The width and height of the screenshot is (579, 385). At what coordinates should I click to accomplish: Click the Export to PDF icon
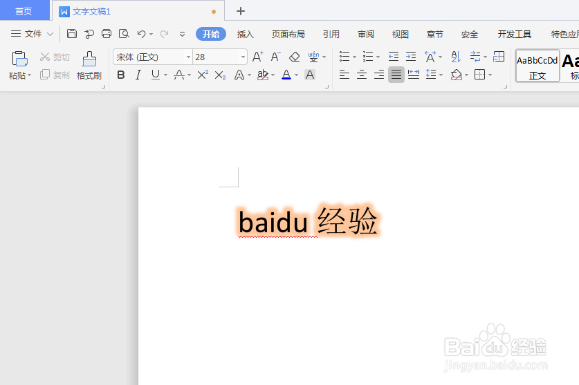click(89, 34)
